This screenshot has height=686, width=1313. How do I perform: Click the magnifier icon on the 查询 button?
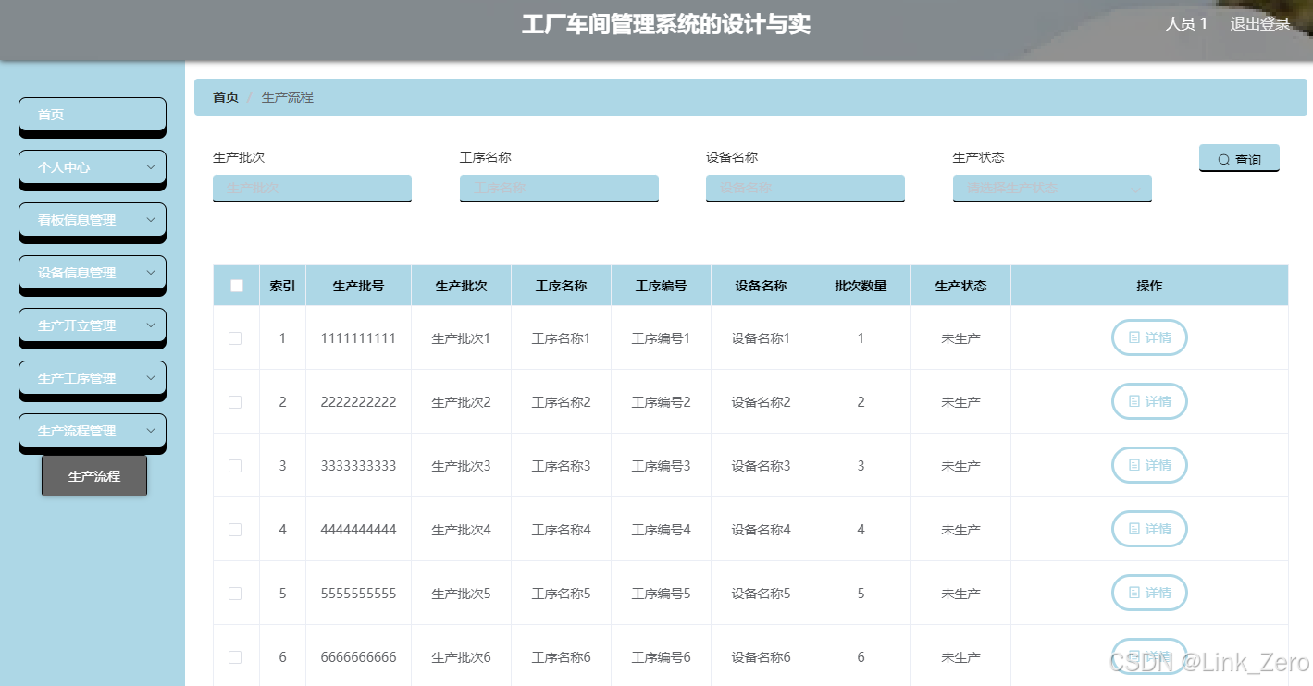coord(1223,158)
